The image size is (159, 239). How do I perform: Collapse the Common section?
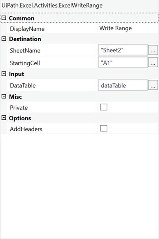pos(4,18)
